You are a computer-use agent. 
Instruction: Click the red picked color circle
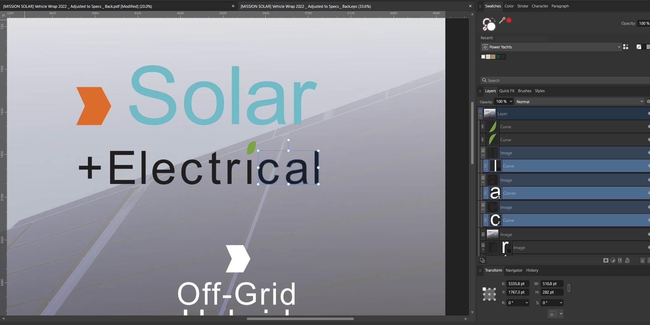click(509, 20)
